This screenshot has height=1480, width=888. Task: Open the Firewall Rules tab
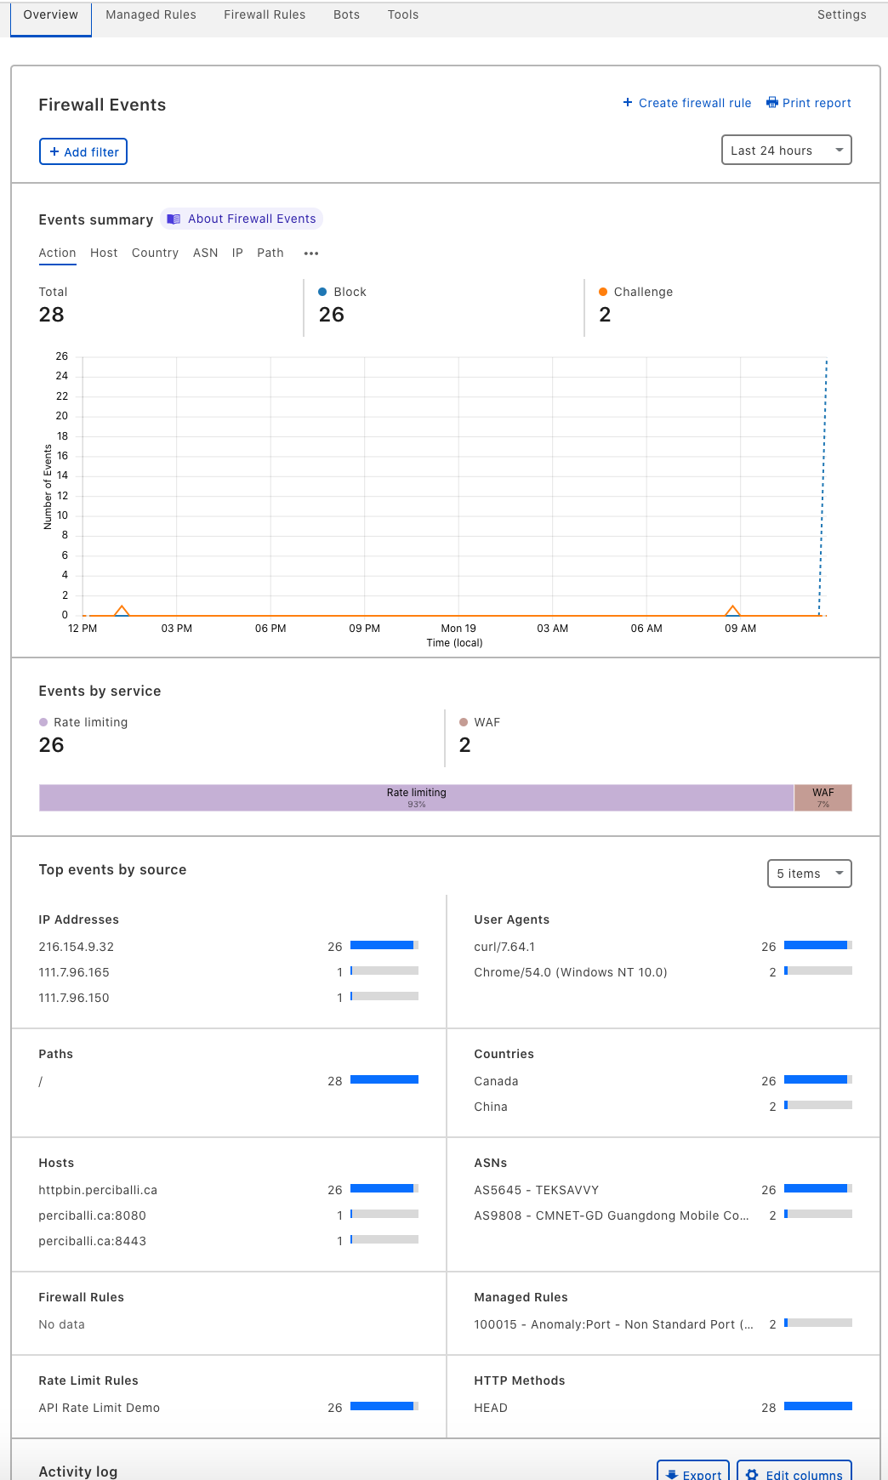click(265, 14)
